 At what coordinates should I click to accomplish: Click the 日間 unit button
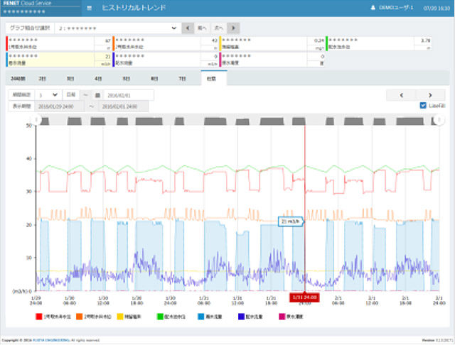pos(71,94)
